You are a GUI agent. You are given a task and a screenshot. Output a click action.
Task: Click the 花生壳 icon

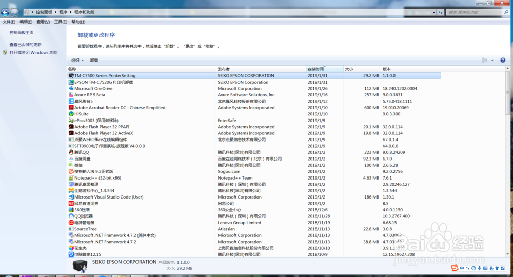(71, 248)
